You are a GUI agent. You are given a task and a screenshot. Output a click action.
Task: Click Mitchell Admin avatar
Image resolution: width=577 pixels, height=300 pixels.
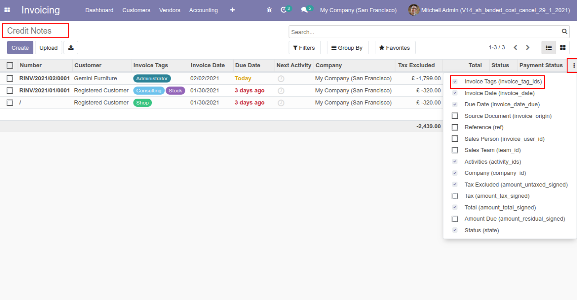coord(413,10)
